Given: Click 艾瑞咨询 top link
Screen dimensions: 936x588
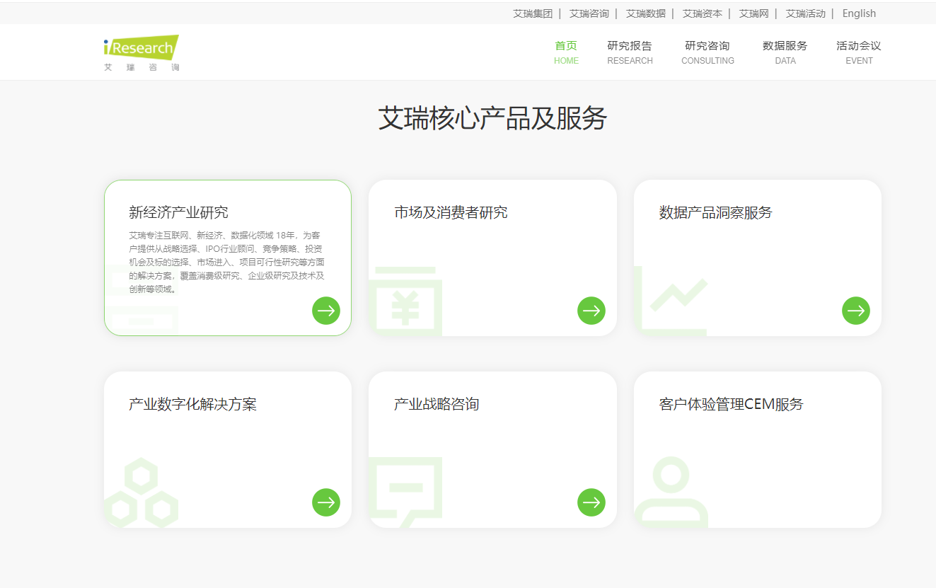Looking at the screenshot, I should [x=589, y=13].
